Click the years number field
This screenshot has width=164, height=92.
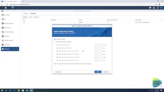coord(98,60)
